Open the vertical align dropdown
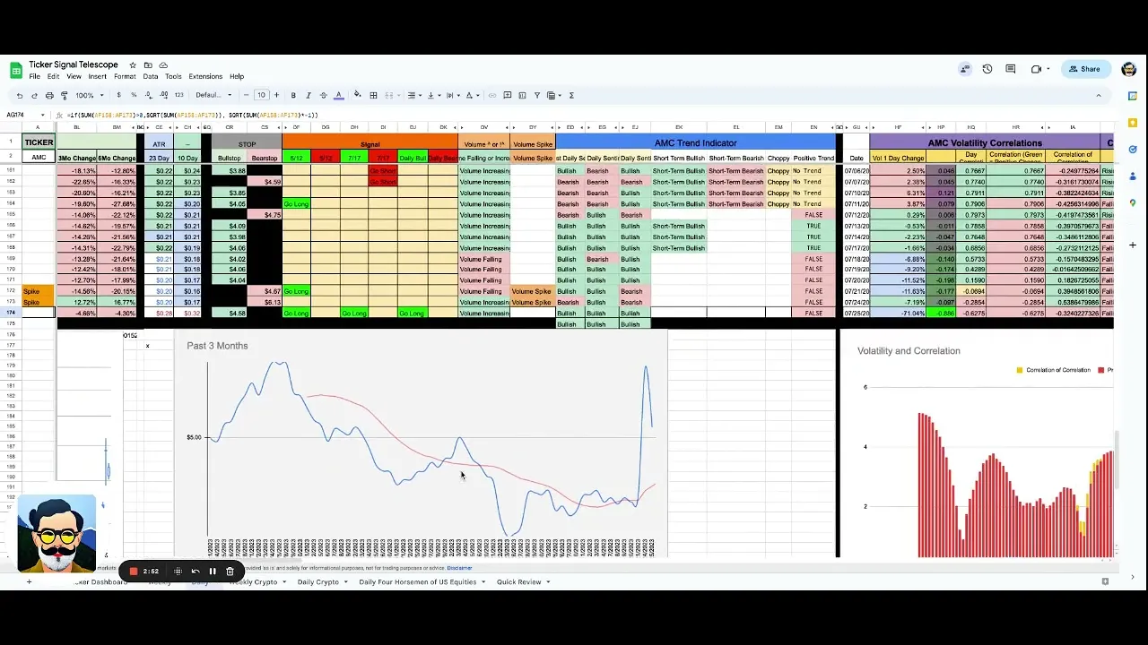Screen dimensions: 1148x645 click(x=432, y=95)
